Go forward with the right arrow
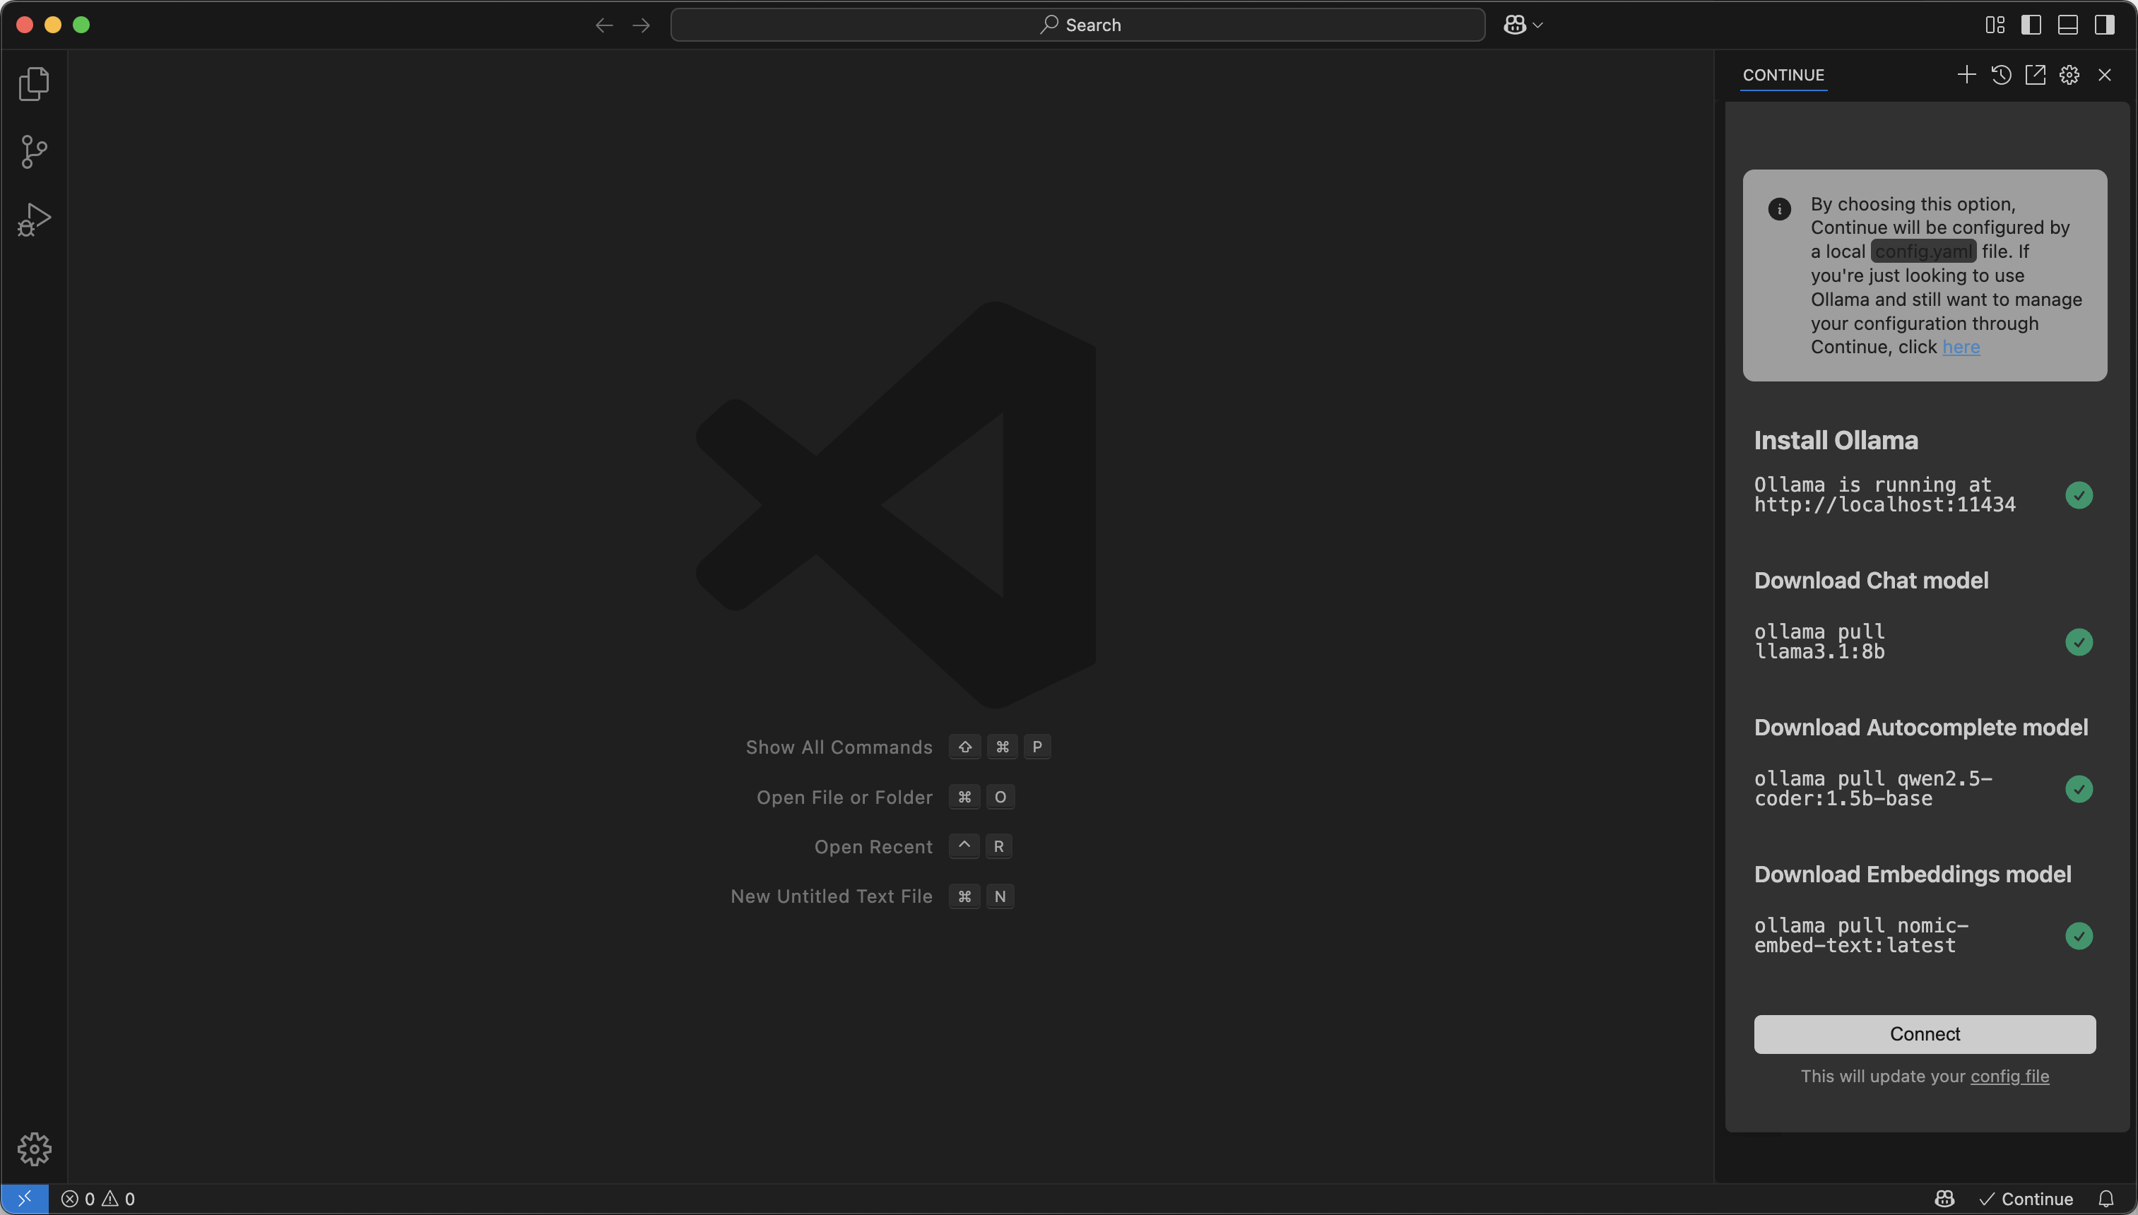This screenshot has width=2138, height=1215. pos(641,25)
